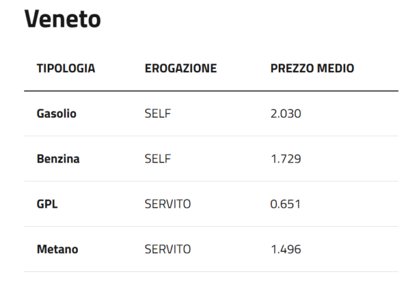Select the Metano price 1.496
This screenshot has width=419, height=289.
click(285, 249)
